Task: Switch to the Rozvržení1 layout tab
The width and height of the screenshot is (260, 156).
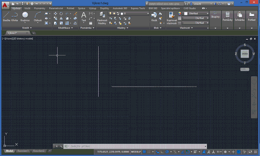Action: click(x=23, y=151)
